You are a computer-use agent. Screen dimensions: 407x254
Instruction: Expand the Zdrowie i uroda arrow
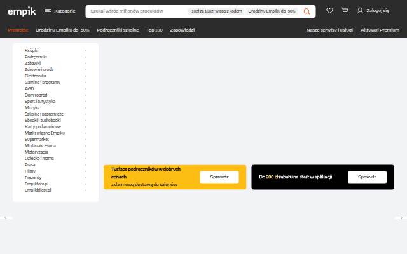pyautogui.click(x=86, y=69)
